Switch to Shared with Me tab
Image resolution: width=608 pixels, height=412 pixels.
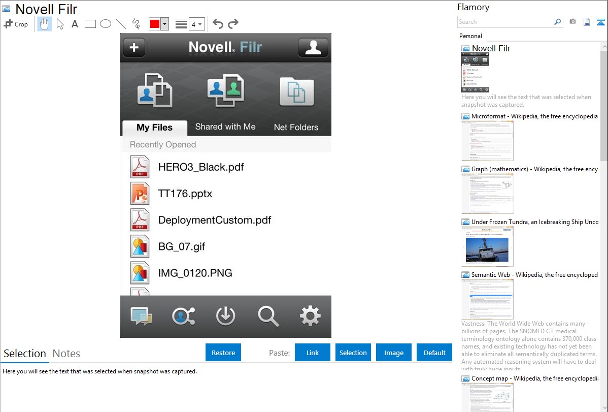pos(225,126)
